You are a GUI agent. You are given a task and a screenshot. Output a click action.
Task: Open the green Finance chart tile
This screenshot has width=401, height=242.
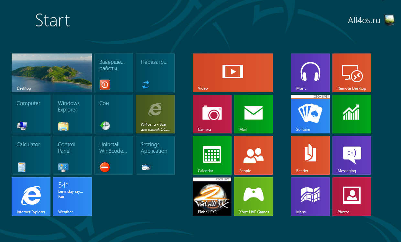(352, 114)
